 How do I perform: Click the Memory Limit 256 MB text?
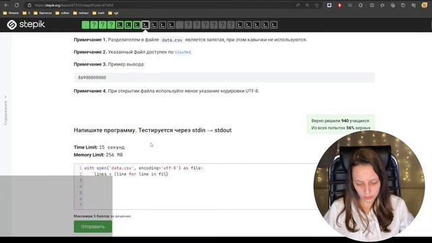[x=99, y=155]
